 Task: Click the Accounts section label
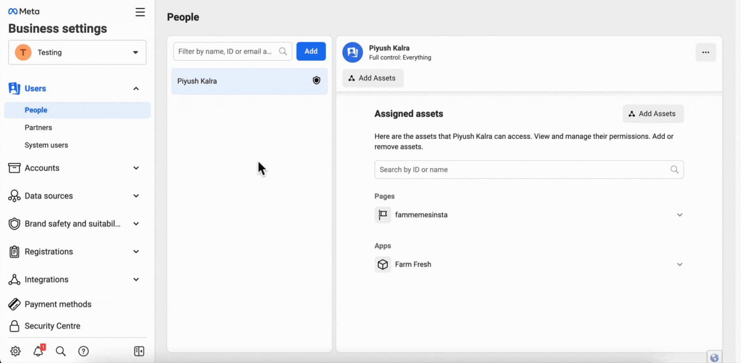[x=42, y=168]
